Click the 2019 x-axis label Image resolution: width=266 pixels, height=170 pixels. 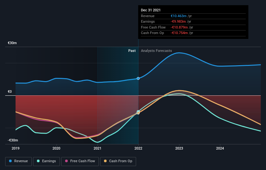click(16, 149)
